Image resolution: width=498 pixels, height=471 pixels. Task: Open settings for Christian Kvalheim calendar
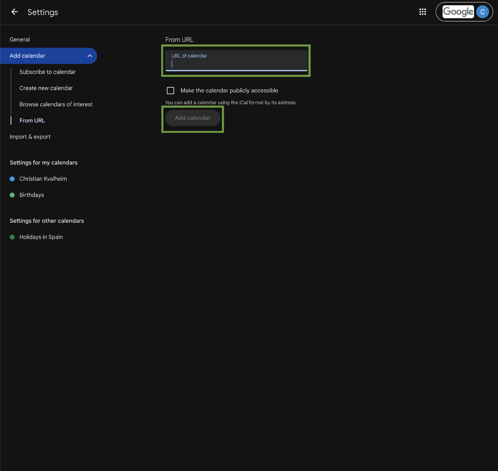point(43,179)
